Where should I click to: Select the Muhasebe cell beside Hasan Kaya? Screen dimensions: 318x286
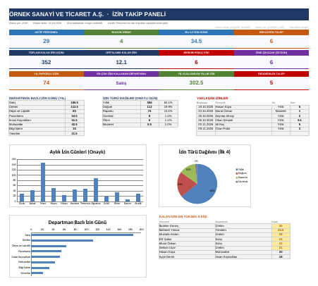[x=243, y=252]
